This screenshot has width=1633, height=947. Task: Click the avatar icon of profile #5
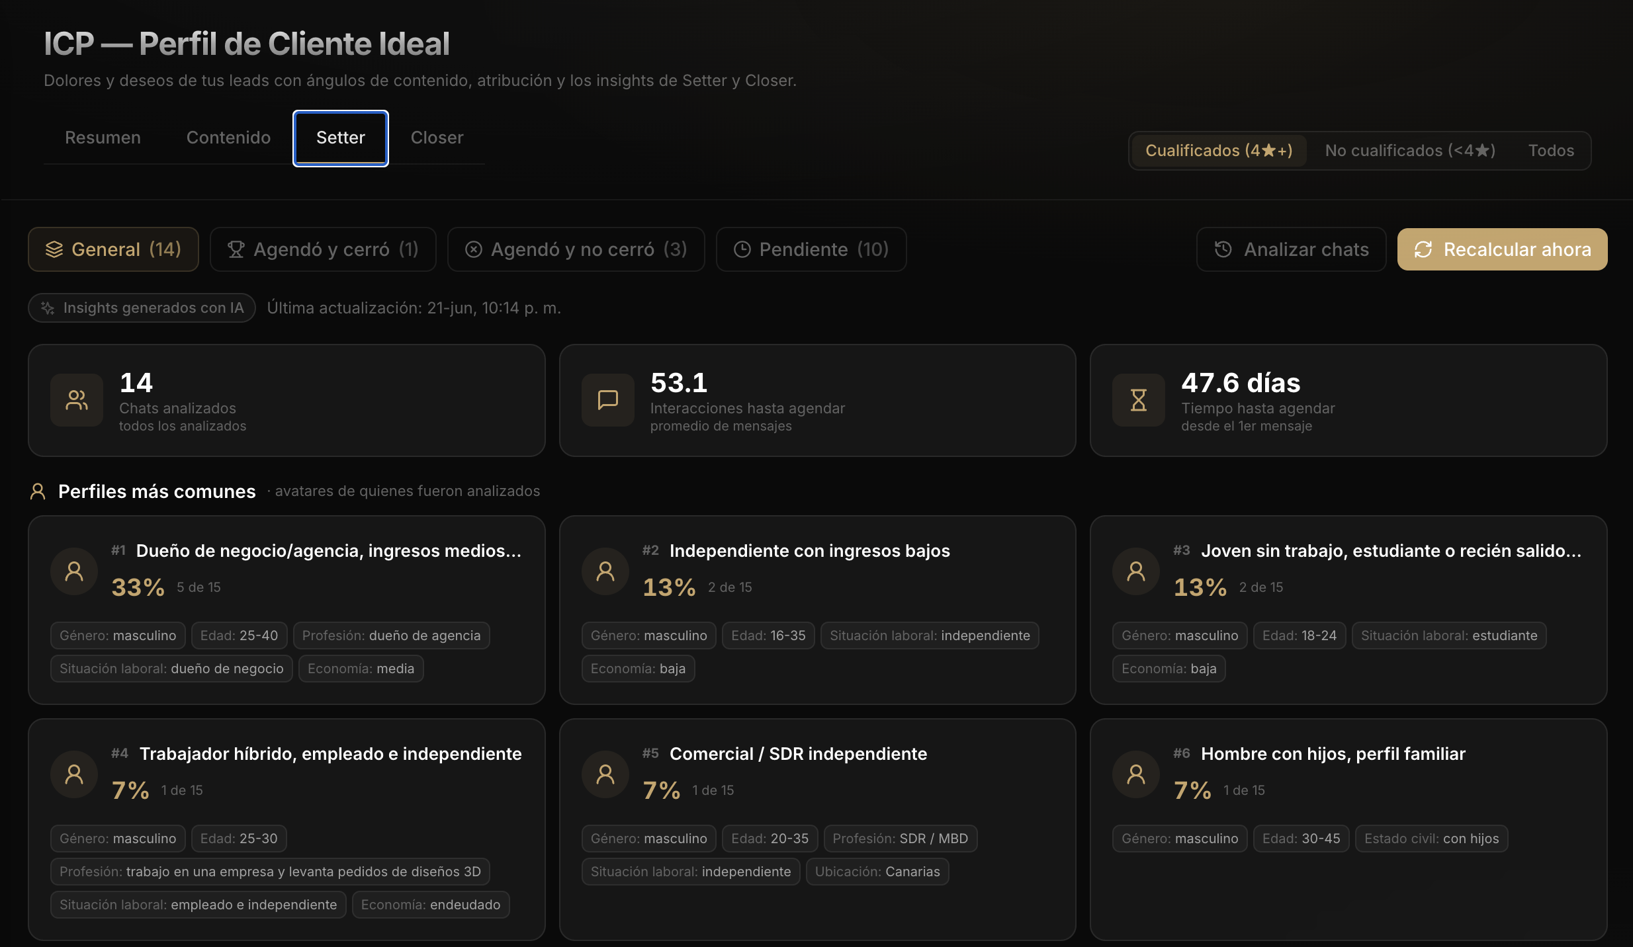coord(605,774)
